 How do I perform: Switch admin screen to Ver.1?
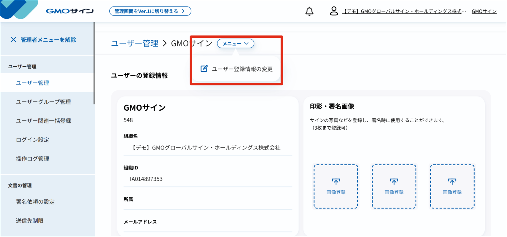[x=150, y=11]
